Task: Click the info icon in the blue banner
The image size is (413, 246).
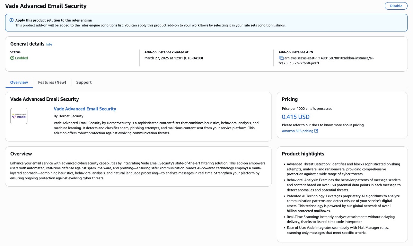Action: tap(12, 20)
